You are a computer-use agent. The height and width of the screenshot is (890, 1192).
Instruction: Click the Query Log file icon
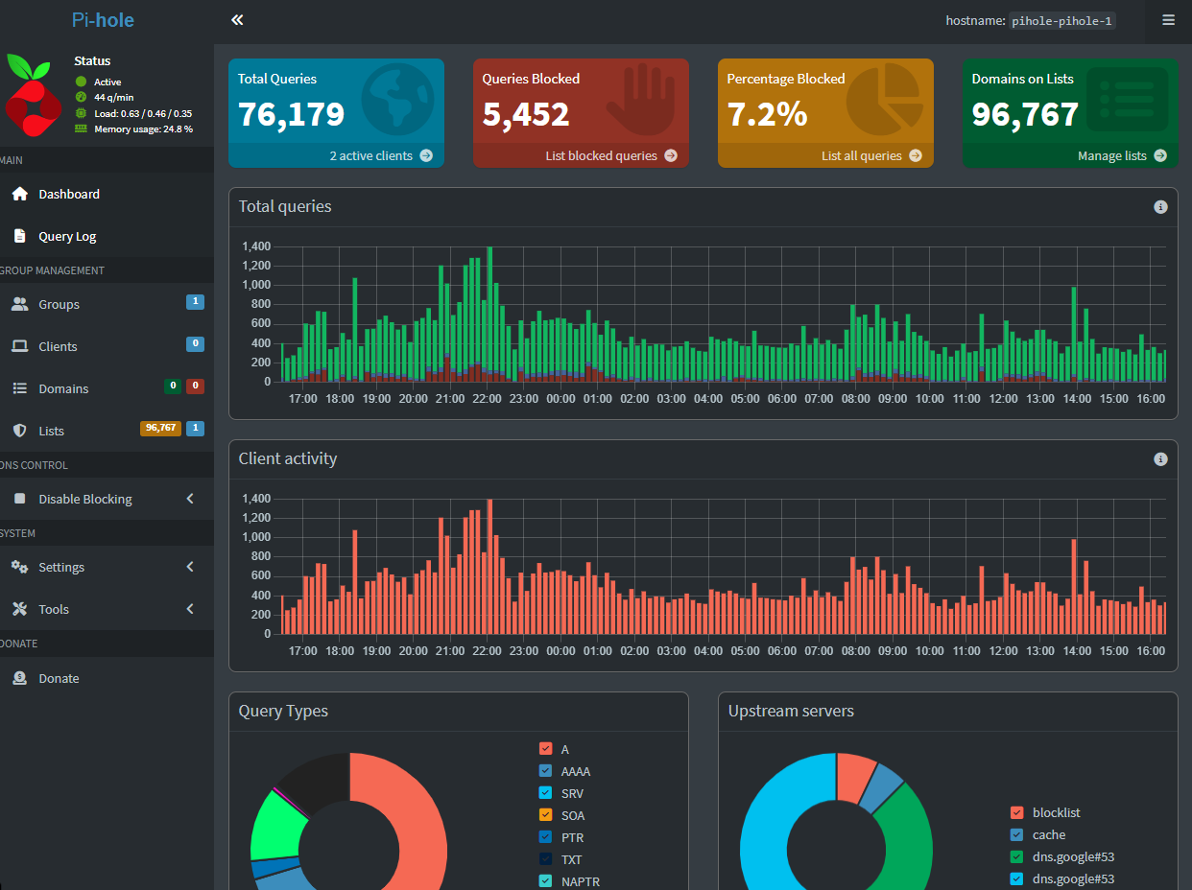[19, 236]
